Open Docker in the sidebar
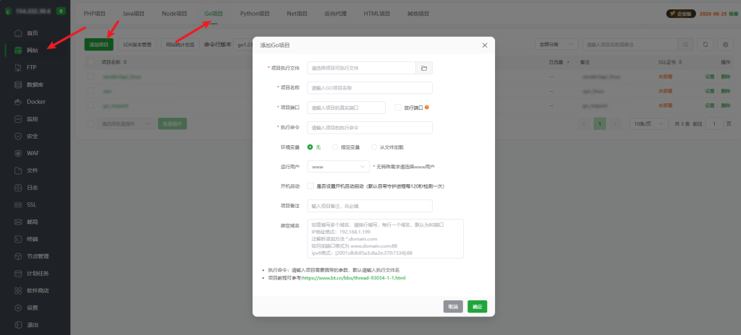741x335 pixels. (36, 102)
